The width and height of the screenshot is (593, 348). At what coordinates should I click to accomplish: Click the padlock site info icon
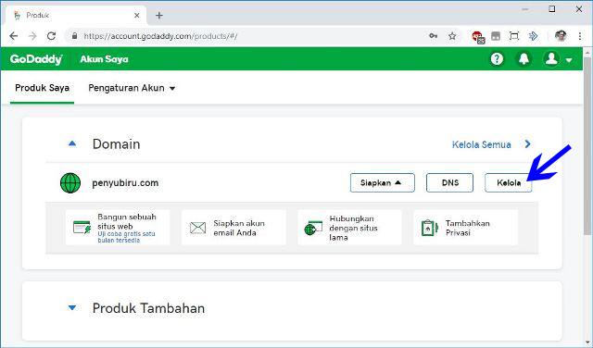tap(74, 36)
